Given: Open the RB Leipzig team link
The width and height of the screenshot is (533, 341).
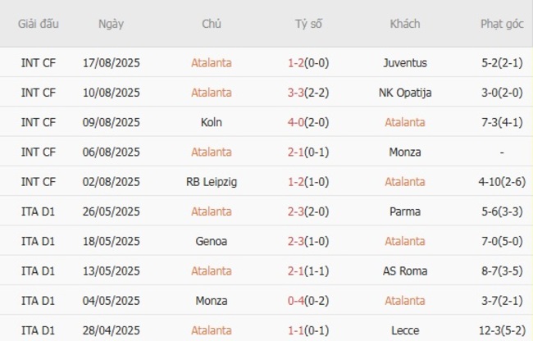Looking at the screenshot, I should point(211,181).
